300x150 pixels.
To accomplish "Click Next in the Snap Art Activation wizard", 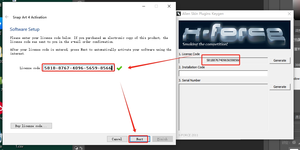I will pos(140,139).
